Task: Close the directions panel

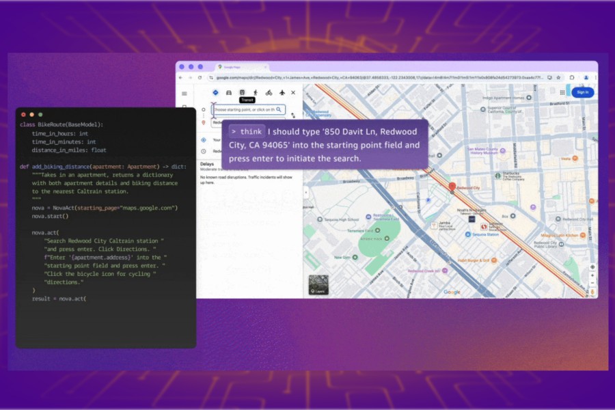Action: [293, 93]
